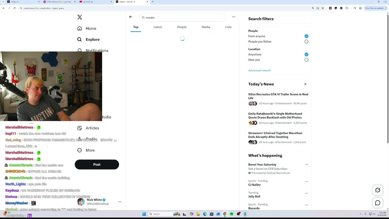Image resolution: width=389 pixels, height=219 pixels.
Task: Go back with the search page arrow
Action: click(131, 17)
